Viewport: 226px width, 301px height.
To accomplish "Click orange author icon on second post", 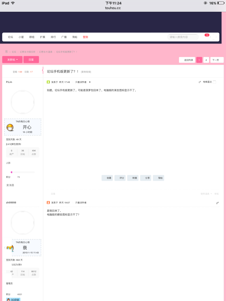I will [48, 203].
